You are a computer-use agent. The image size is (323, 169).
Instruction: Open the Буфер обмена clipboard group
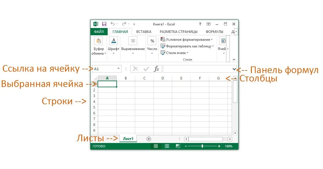click(99, 46)
